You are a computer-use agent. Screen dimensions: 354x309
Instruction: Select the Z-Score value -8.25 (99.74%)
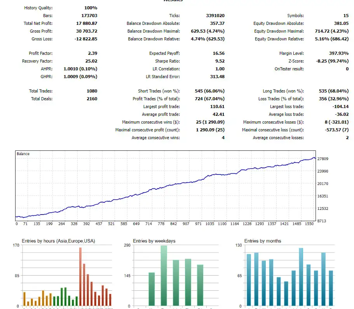point(331,61)
